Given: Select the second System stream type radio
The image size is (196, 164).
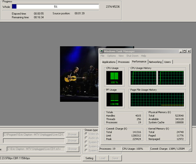Looking at the screenshot, I should (86, 146).
